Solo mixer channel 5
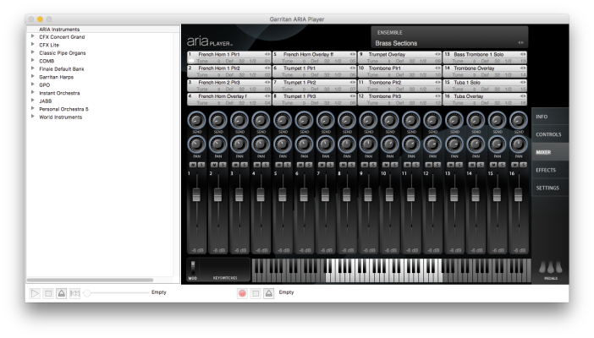 tap(287, 165)
